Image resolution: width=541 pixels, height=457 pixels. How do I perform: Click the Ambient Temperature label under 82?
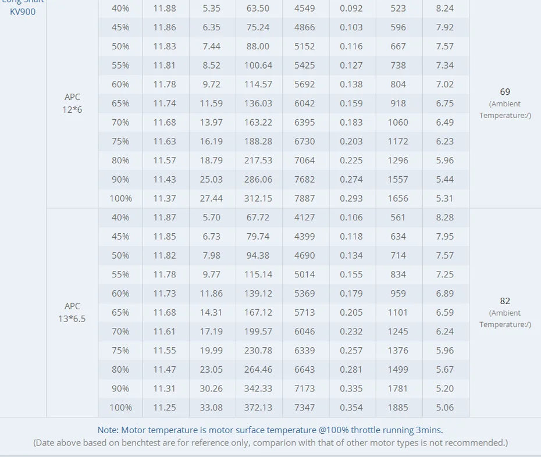pyautogui.click(x=505, y=319)
